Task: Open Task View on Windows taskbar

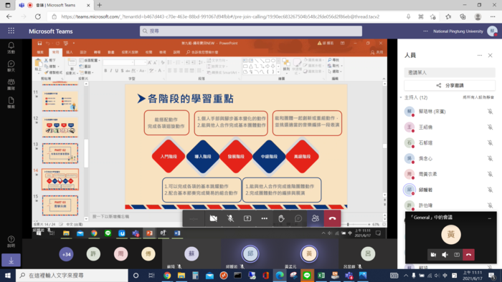Action: [x=151, y=276]
